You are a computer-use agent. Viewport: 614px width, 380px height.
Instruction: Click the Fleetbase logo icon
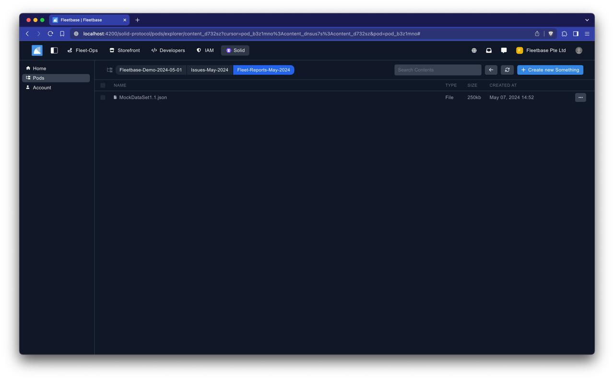(37, 50)
